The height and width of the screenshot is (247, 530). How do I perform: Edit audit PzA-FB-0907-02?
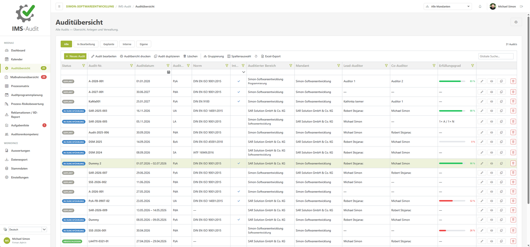482,201
